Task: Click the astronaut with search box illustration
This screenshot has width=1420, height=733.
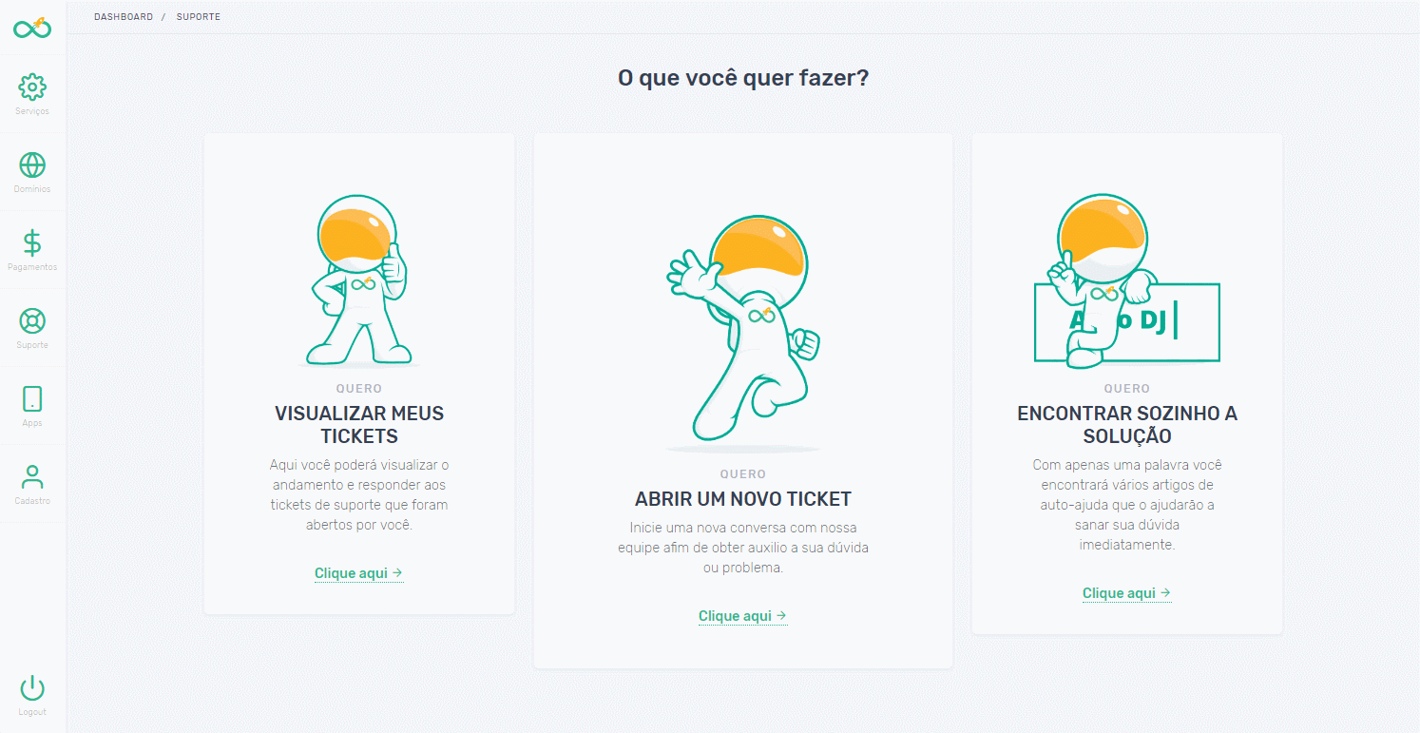Action: pos(1126,280)
